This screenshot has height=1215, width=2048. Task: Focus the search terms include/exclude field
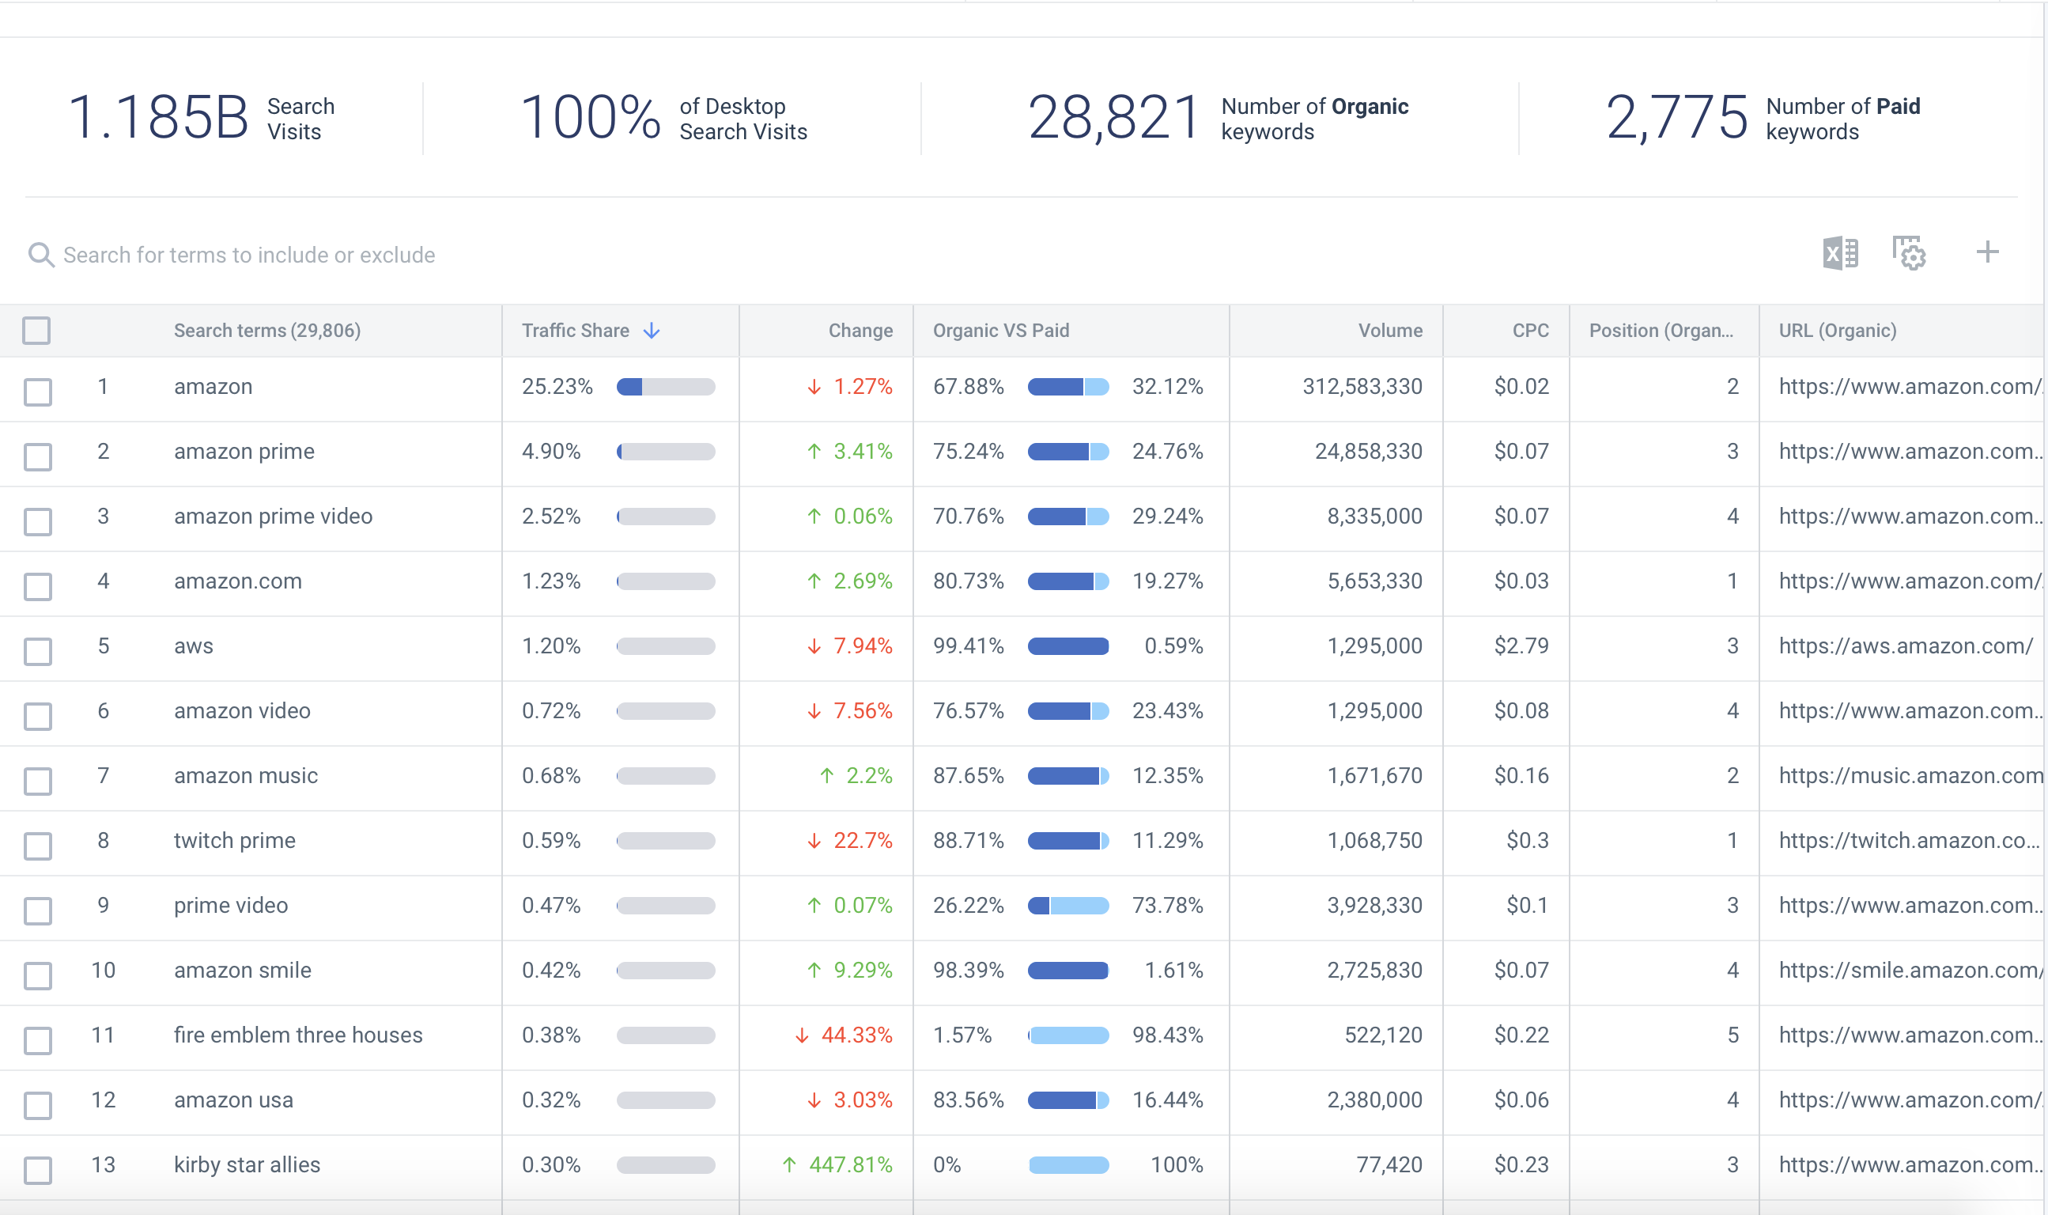click(x=250, y=255)
